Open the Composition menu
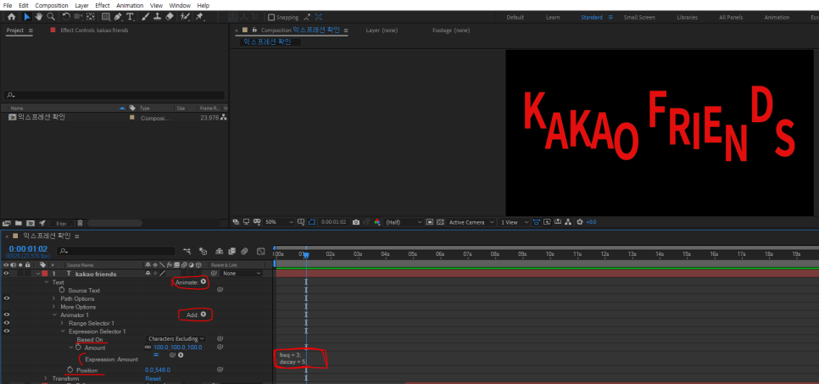The height and width of the screenshot is (384, 819). tap(52, 5)
